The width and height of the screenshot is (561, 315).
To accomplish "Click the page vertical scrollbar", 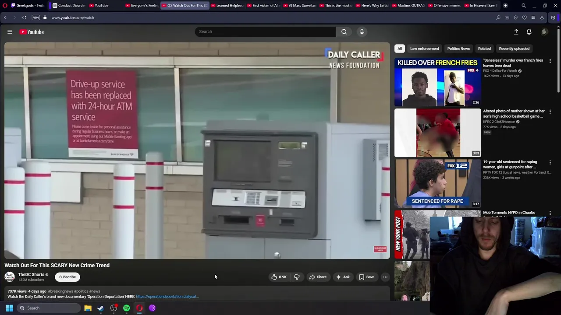I will pyautogui.click(x=558, y=61).
